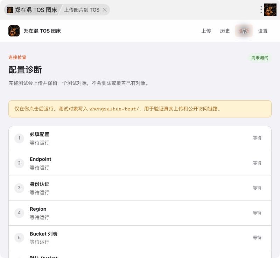Viewport: 280px width, 258px height.
Task: Click step 5 Bucket 列表 badge
Action: tap(19, 238)
